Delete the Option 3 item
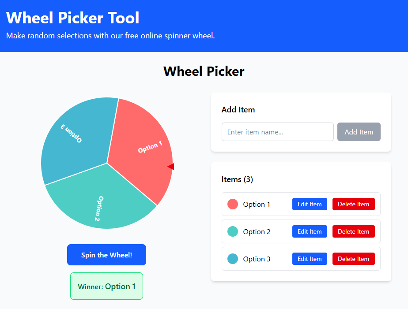 click(x=353, y=259)
